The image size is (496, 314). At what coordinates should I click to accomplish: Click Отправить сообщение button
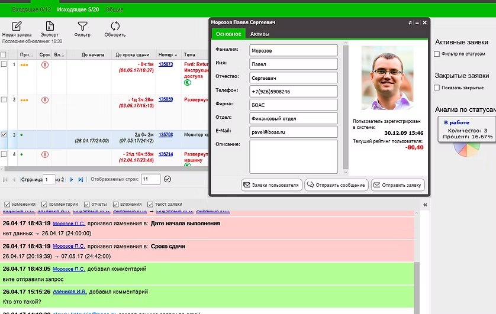(336, 185)
